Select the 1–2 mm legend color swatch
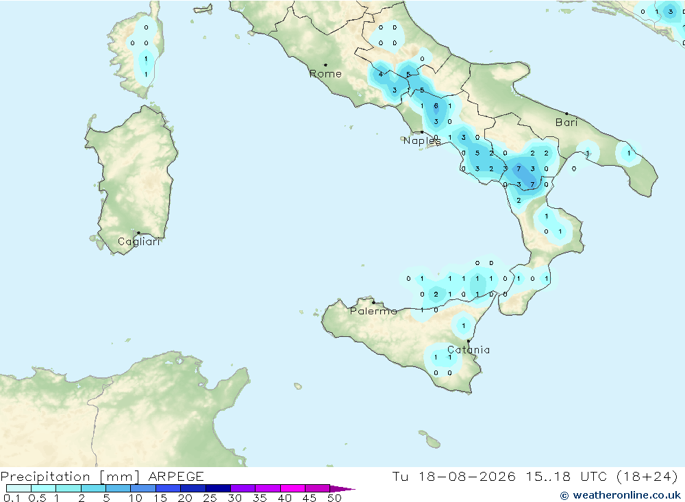This screenshot has width=685, height=502. pos(68,488)
